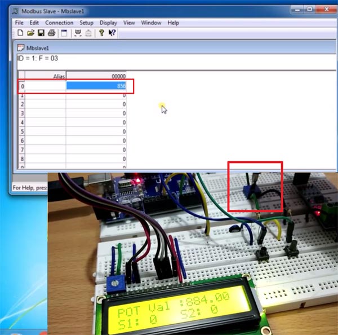Select row header number 7
Viewport: 338px width, 335px height.
point(22,149)
